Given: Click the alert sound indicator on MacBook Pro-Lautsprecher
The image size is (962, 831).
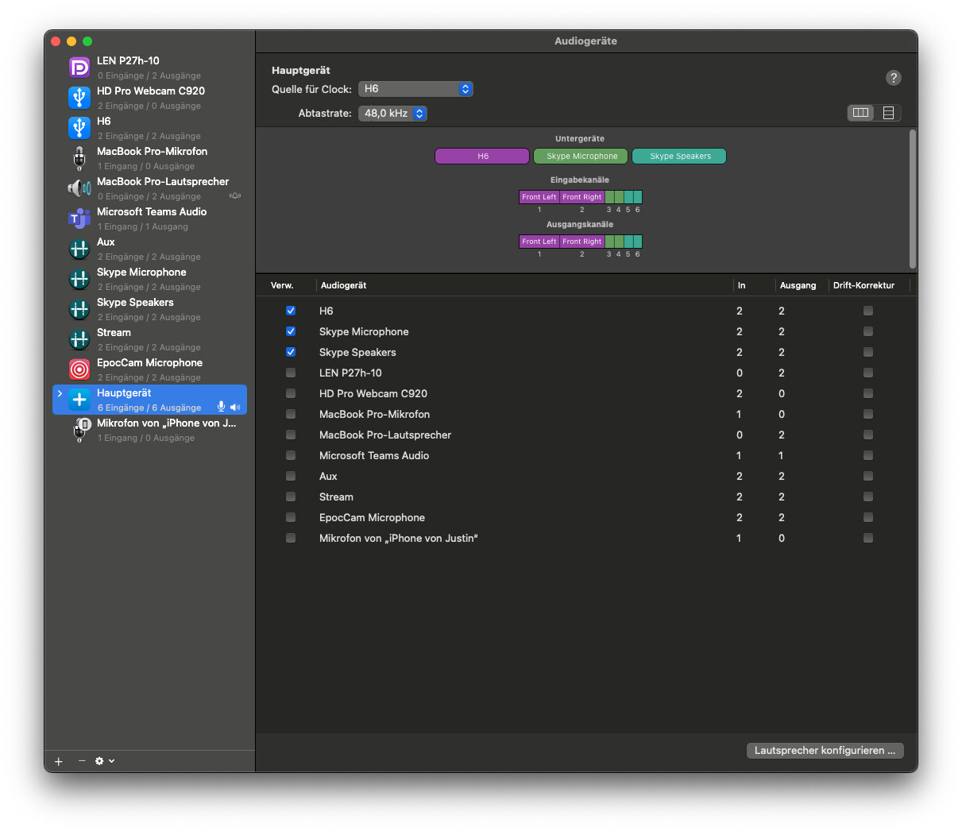Looking at the screenshot, I should click(235, 195).
